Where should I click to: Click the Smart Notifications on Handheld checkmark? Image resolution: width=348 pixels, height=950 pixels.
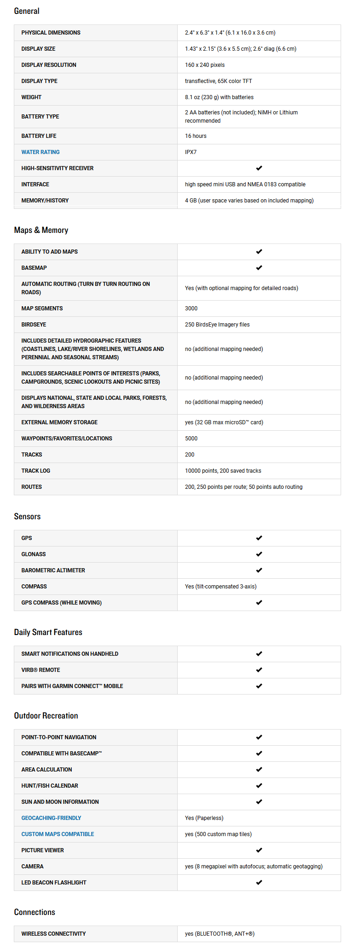(259, 654)
